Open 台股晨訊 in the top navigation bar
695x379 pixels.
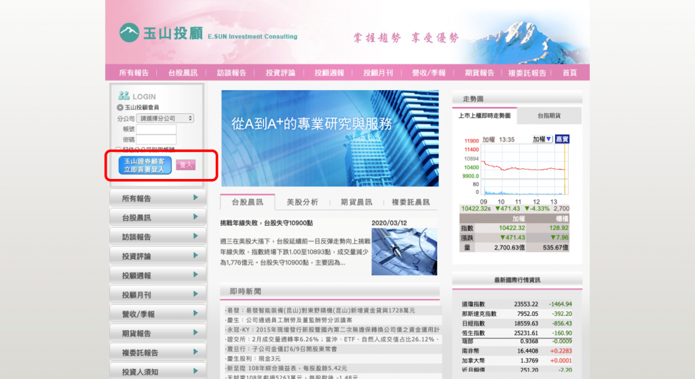point(183,73)
